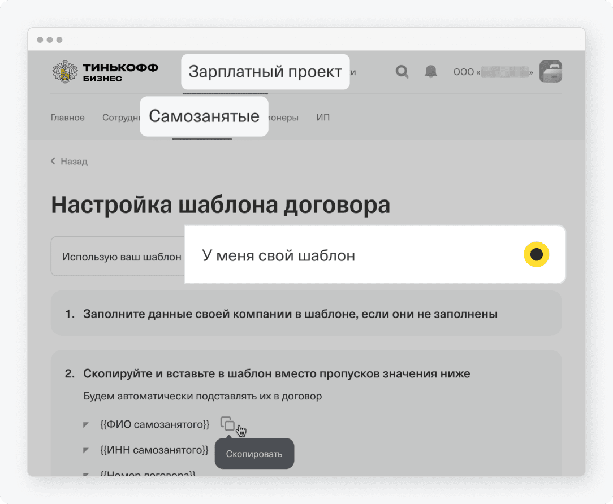Expand step 2 'Скопируйте и вставьте в шаблон'
This screenshot has height=504, width=613.
277,373
